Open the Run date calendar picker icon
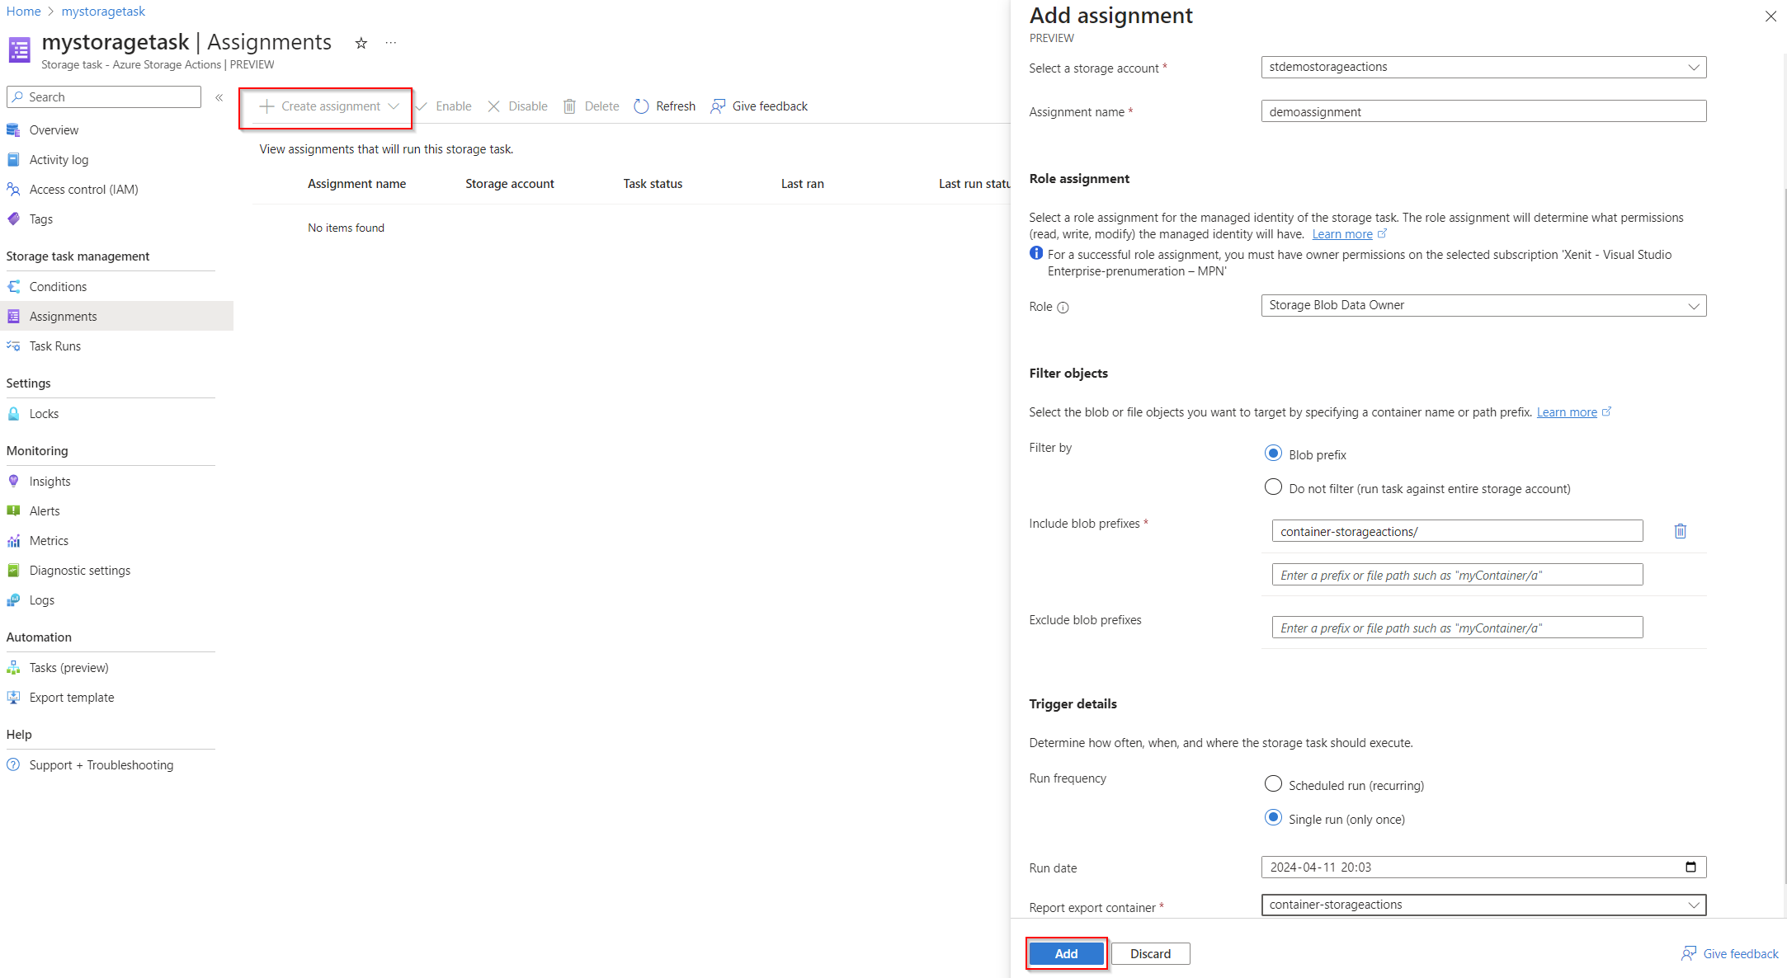Image resolution: width=1787 pixels, height=978 pixels. [x=1690, y=867]
